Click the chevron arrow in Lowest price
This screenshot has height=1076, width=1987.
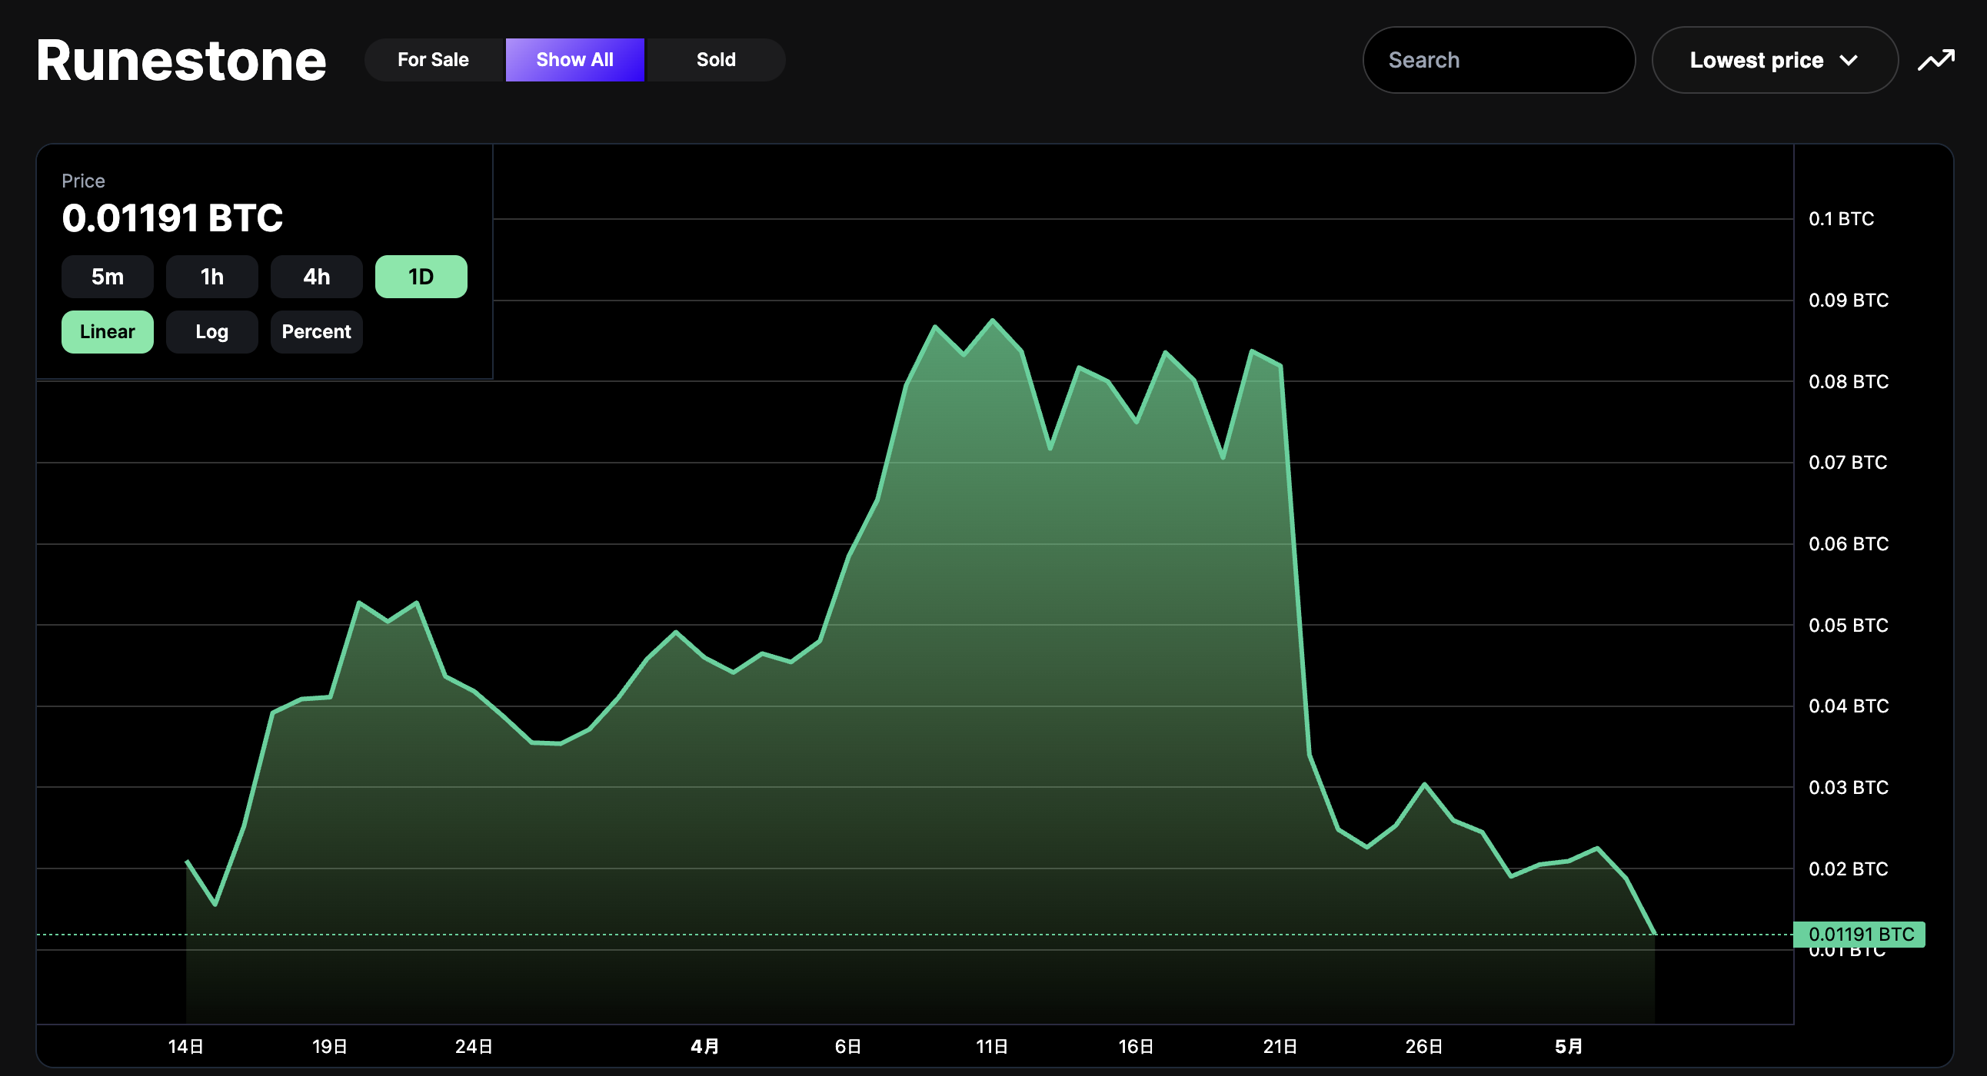click(1848, 60)
